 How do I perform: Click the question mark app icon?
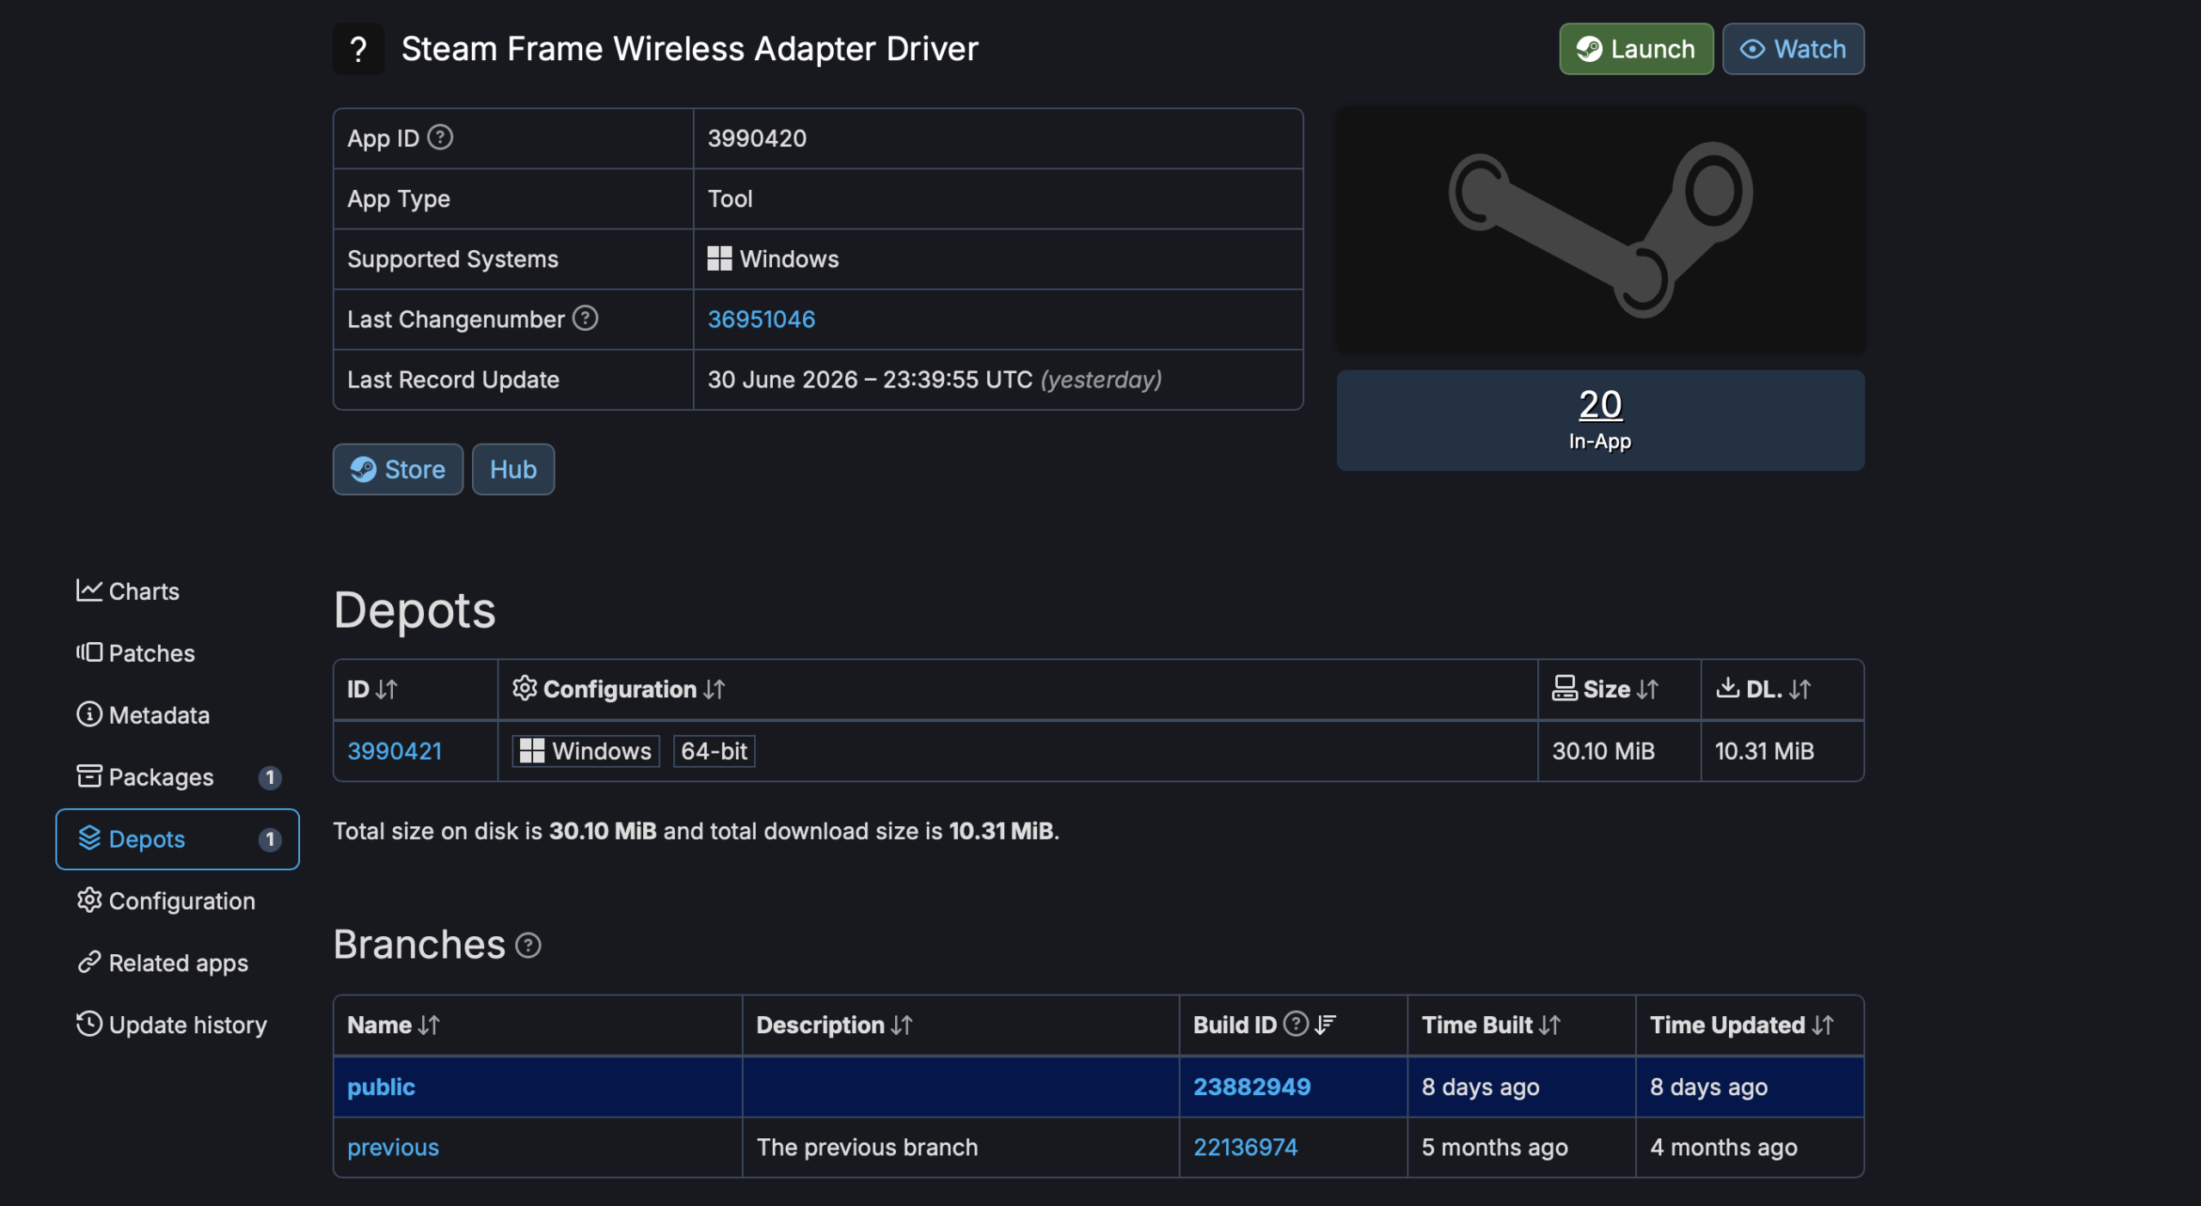[359, 49]
